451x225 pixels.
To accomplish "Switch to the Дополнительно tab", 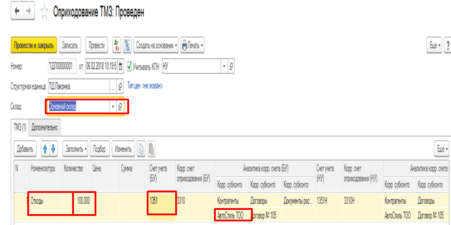I will pos(45,128).
